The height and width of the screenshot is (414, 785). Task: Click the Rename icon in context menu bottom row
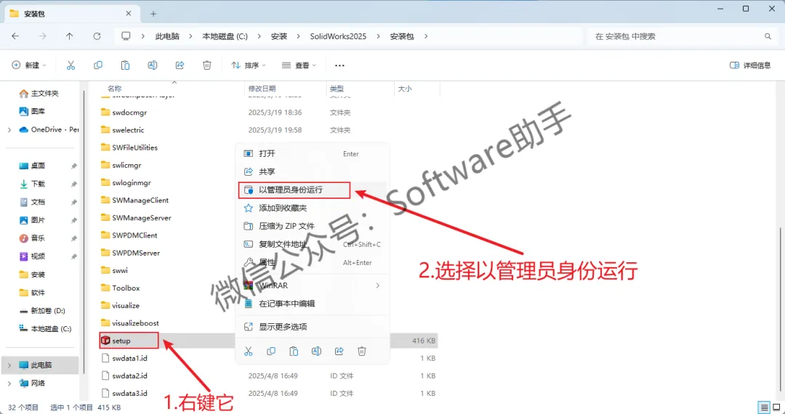(x=316, y=351)
